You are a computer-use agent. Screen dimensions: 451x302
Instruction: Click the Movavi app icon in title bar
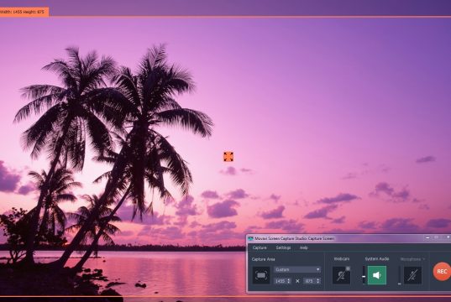(250, 238)
